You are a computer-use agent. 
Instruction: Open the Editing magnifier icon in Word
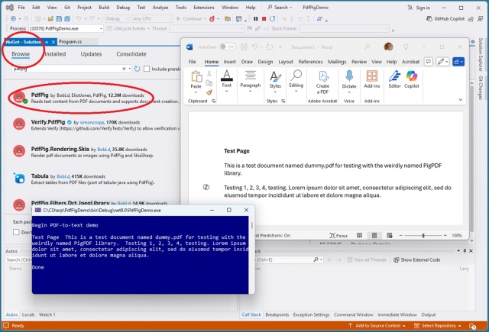(296, 76)
